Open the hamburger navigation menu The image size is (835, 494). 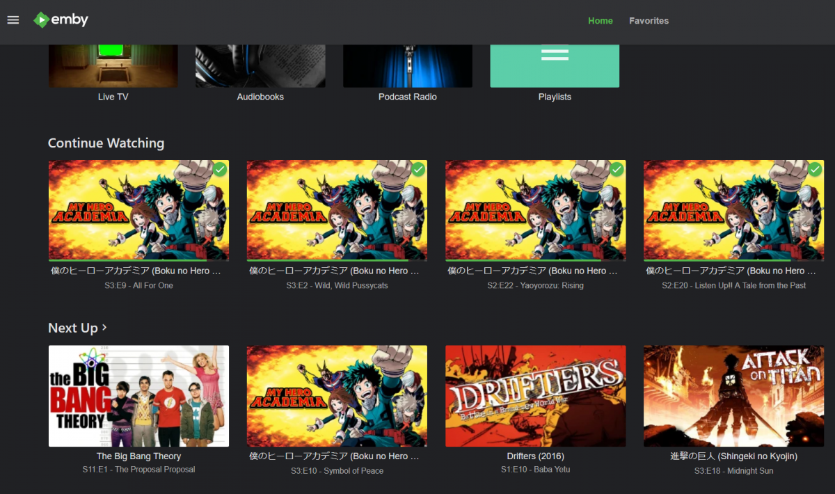pos(13,20)
